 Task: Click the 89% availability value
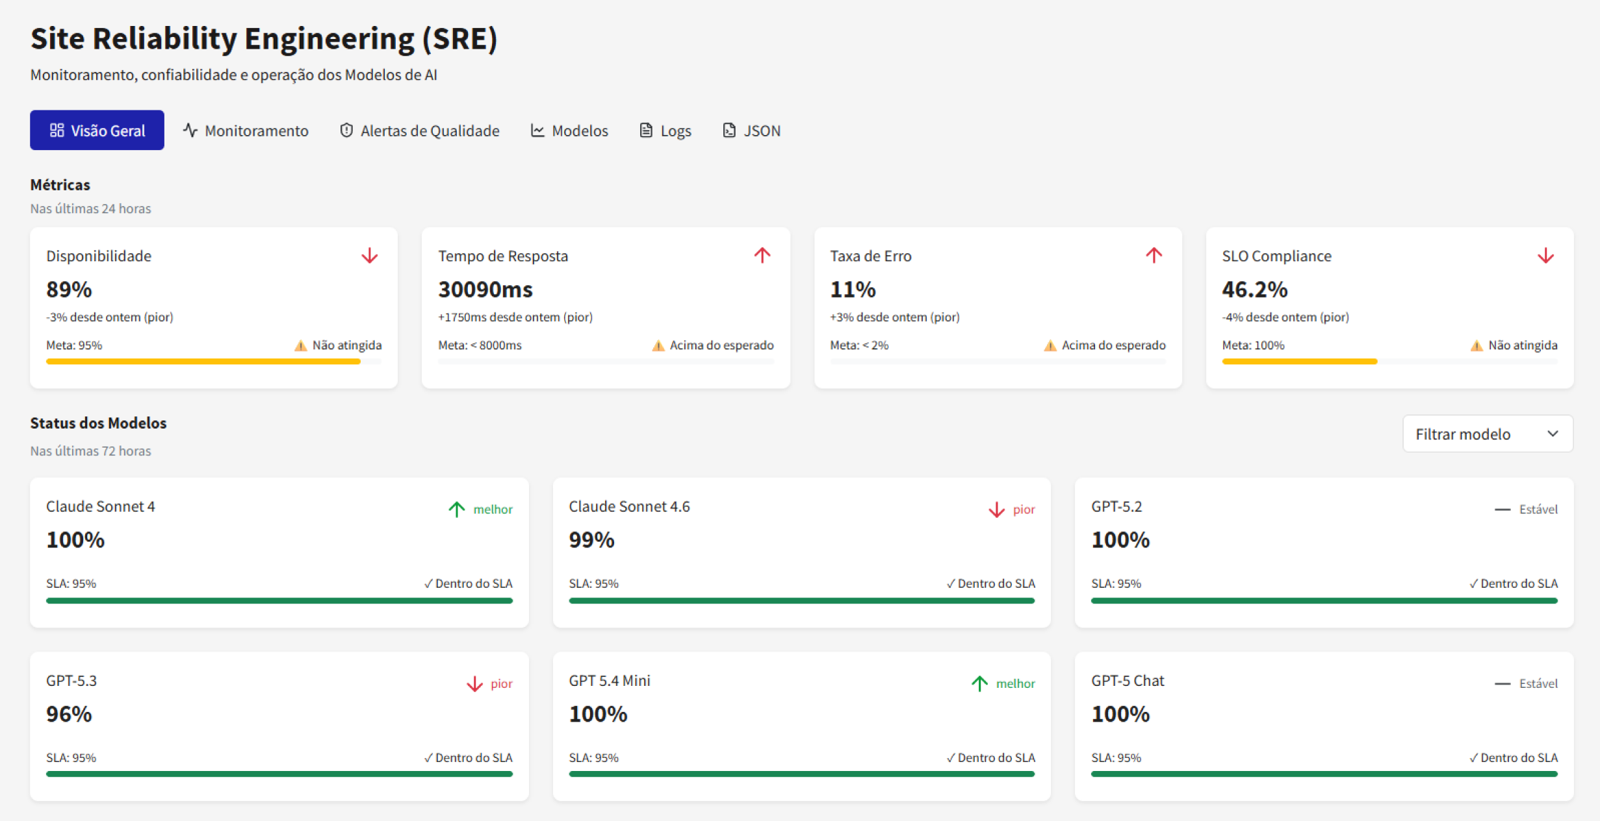pos(69,289)
